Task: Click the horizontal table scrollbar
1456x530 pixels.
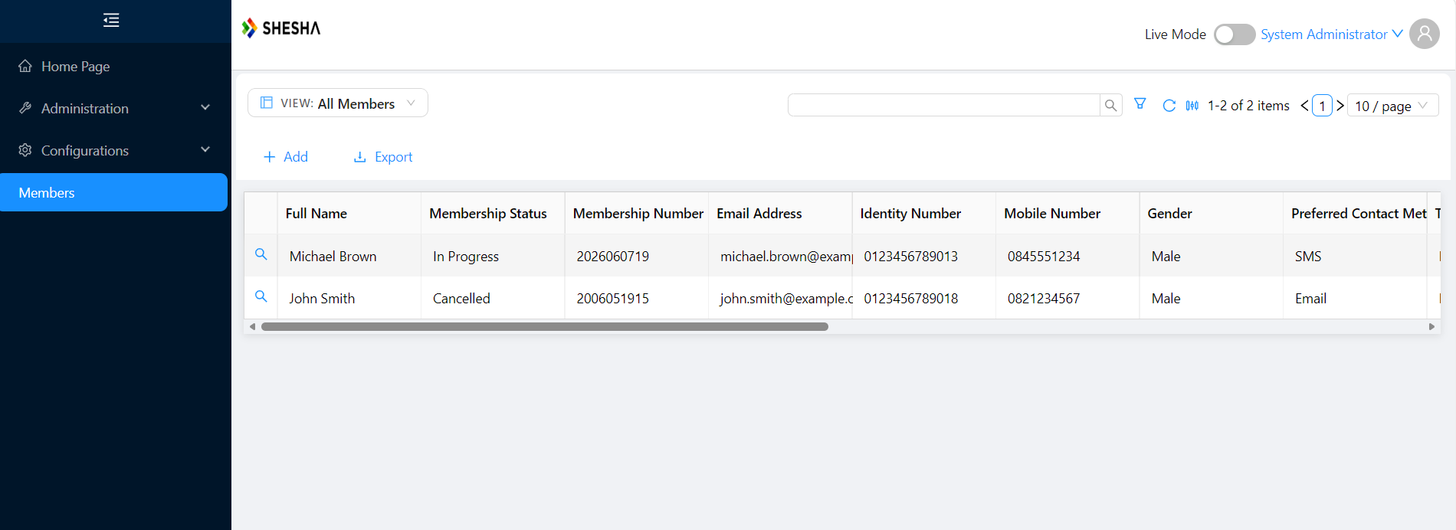Action: pyautogui.click(x=545, y=326)
